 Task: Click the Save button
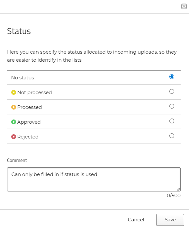(170, 220)
